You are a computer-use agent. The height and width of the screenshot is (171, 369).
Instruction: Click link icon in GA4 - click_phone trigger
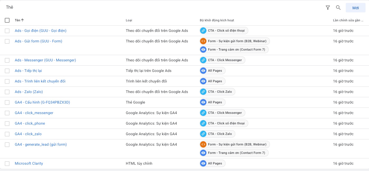click(203, 123)
